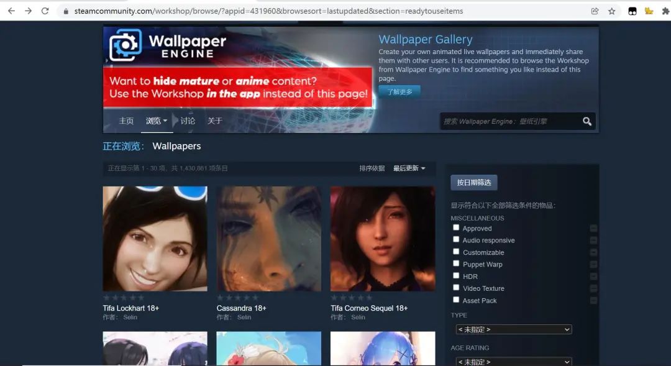Click the exclude button next to Approved
This screenshot has width=671, height=366.
pyautogui.click(x=593, y=228)
